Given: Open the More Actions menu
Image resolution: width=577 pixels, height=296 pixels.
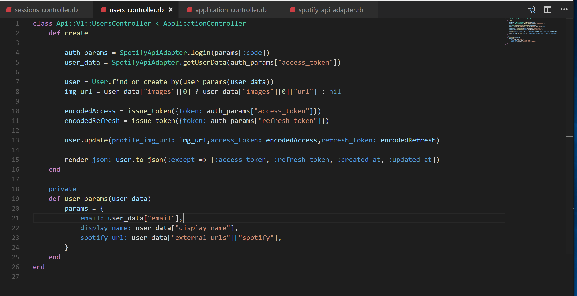Looking at the screenshot, I should [564, 9].
